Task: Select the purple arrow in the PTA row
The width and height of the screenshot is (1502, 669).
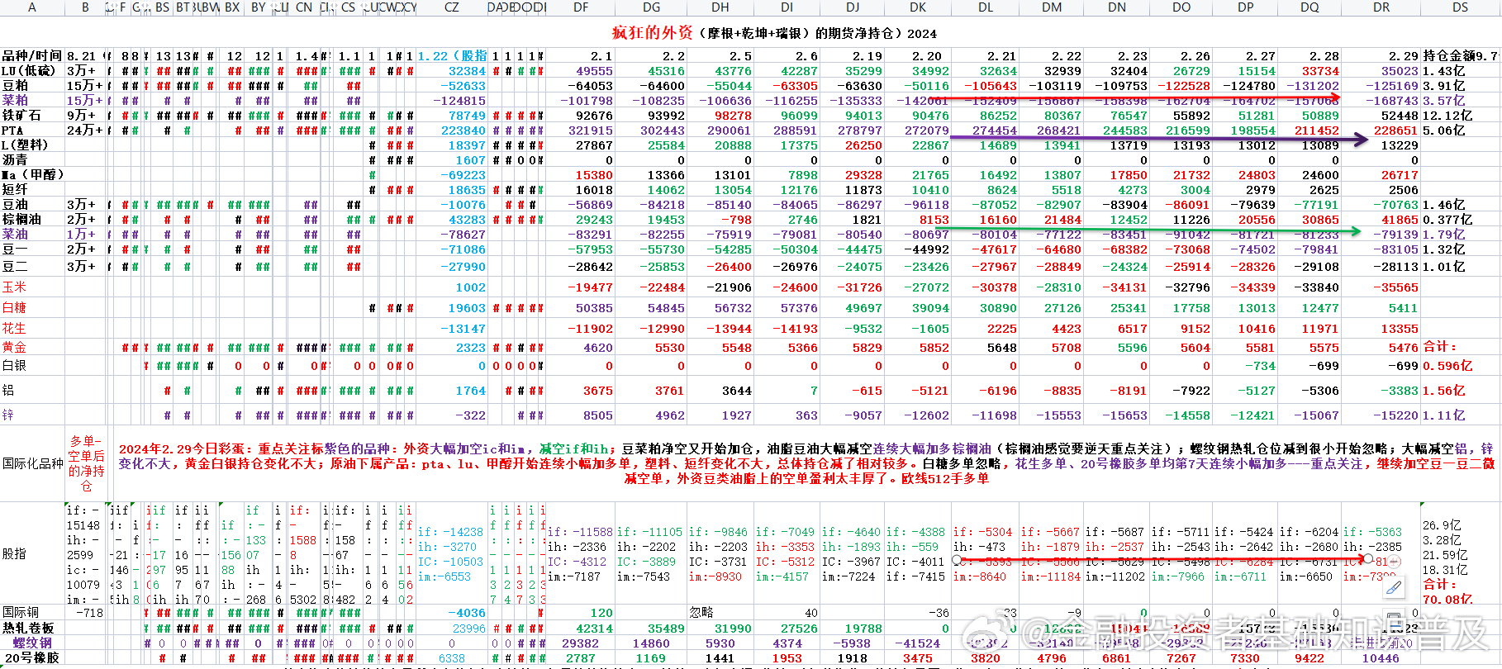Action: point(1157,140)
